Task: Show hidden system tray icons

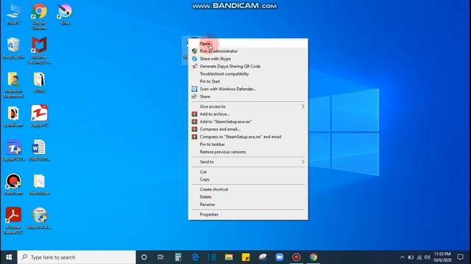Action: coord(403,257)
